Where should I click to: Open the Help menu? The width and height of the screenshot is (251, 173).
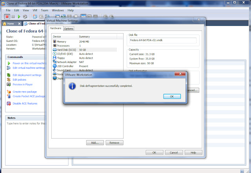click(71, 10)
